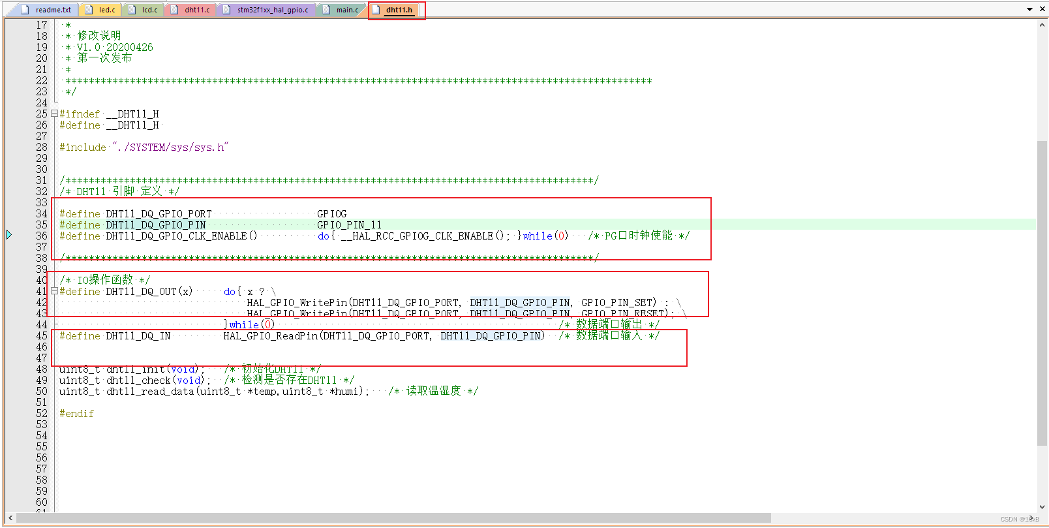Switch to the dht11.c tab
This screenshot has width=1049, height=528.
click(x=190, y=10)
